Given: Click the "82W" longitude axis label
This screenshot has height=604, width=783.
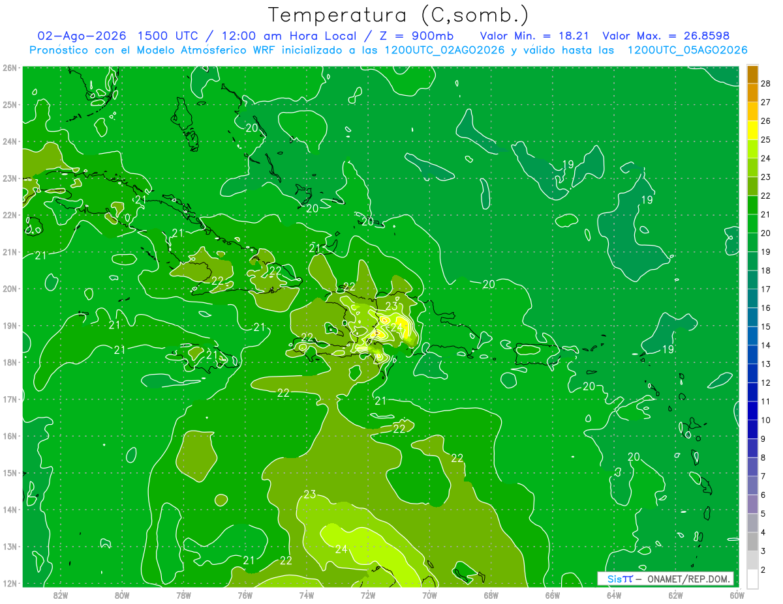Looking at the screenshot, I should click(61, 595).
